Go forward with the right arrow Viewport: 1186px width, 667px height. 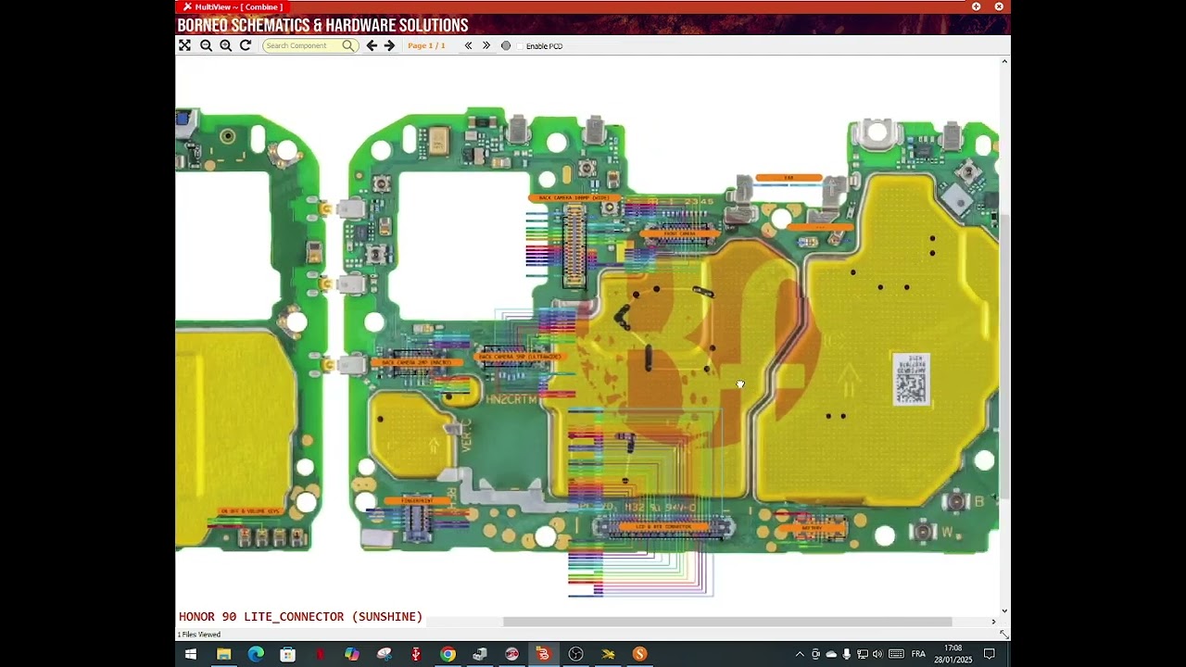tap(389, 45)
